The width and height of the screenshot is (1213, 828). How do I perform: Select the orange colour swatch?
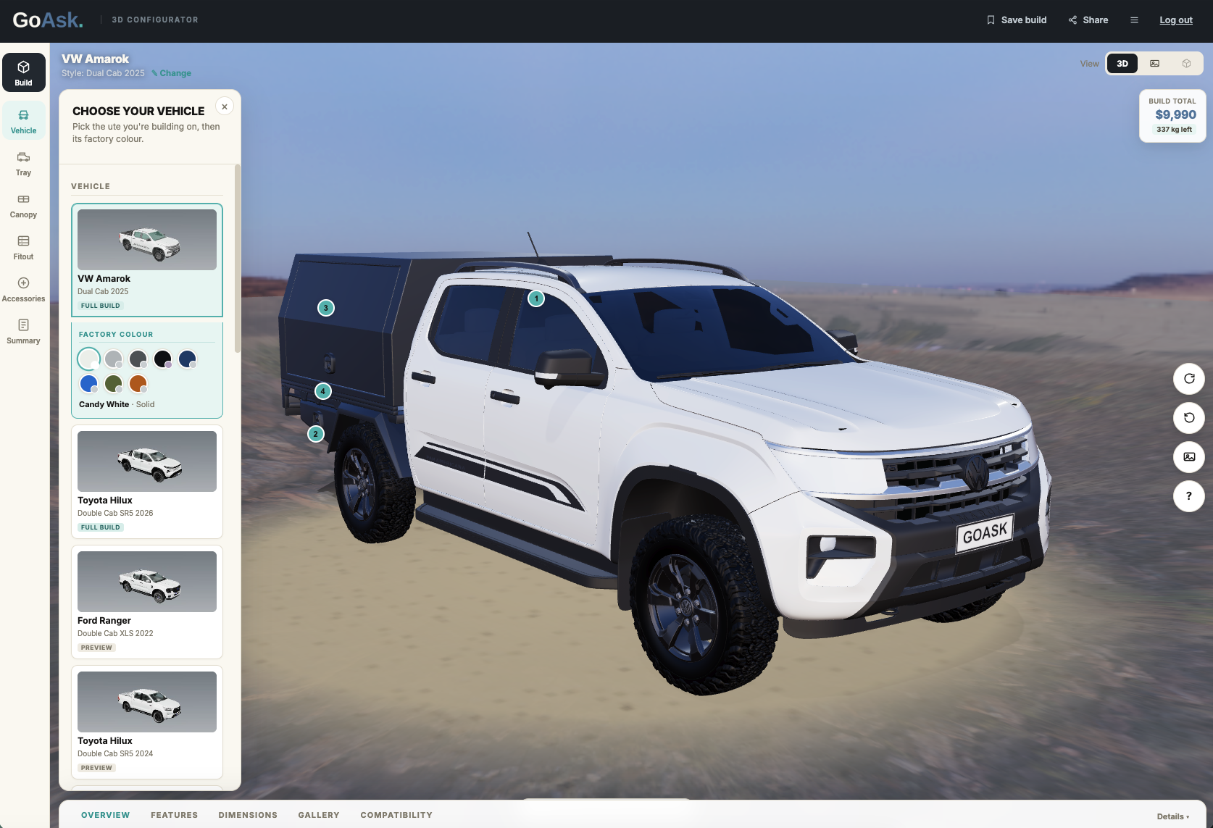138,383
